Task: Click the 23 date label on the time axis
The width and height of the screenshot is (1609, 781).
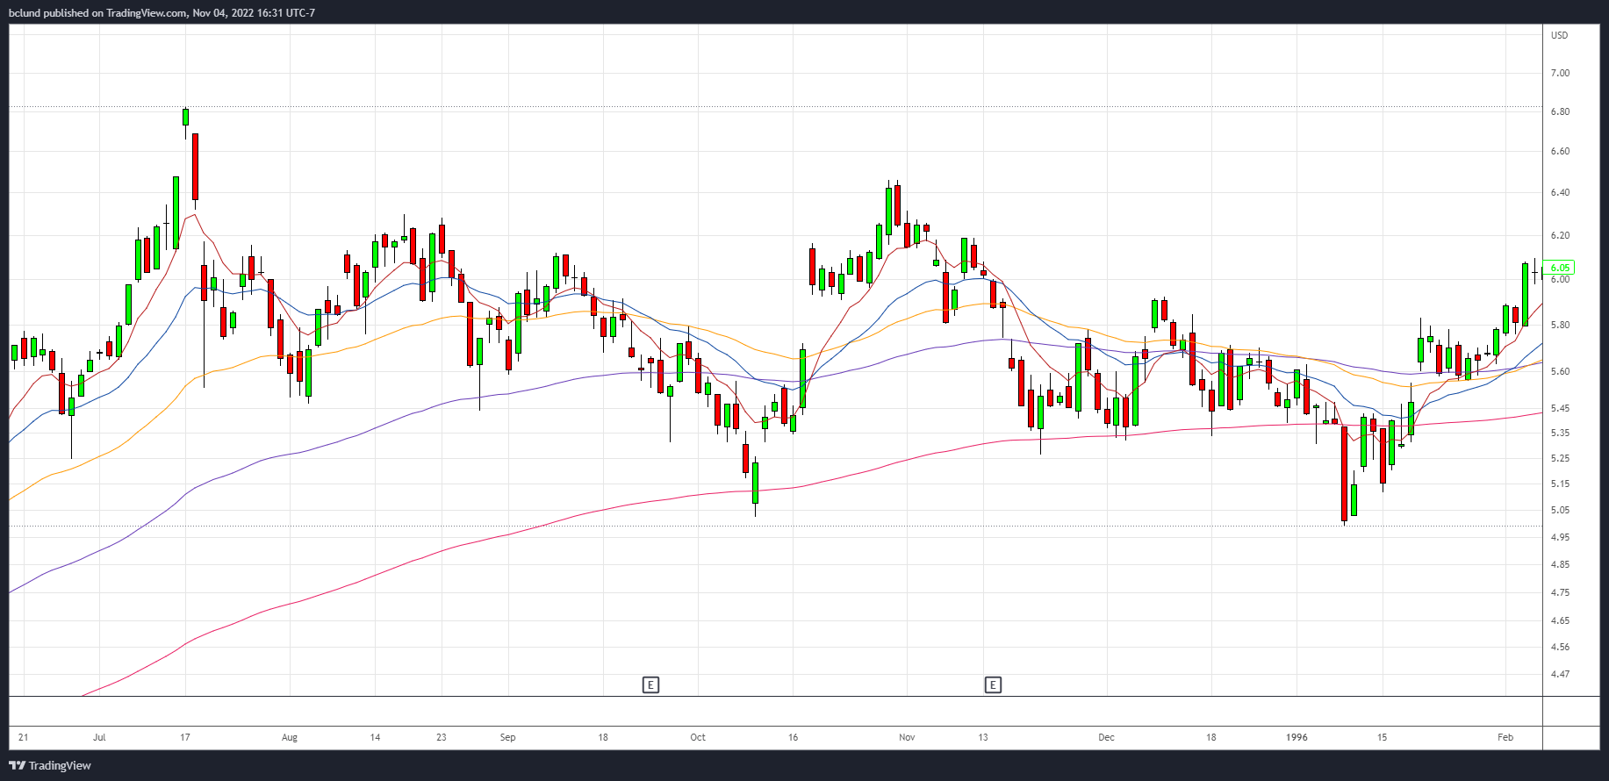Action: click(x=442, y=737)
